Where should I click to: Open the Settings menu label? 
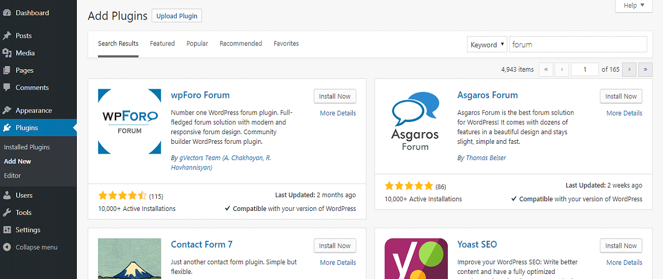[28, 230]
